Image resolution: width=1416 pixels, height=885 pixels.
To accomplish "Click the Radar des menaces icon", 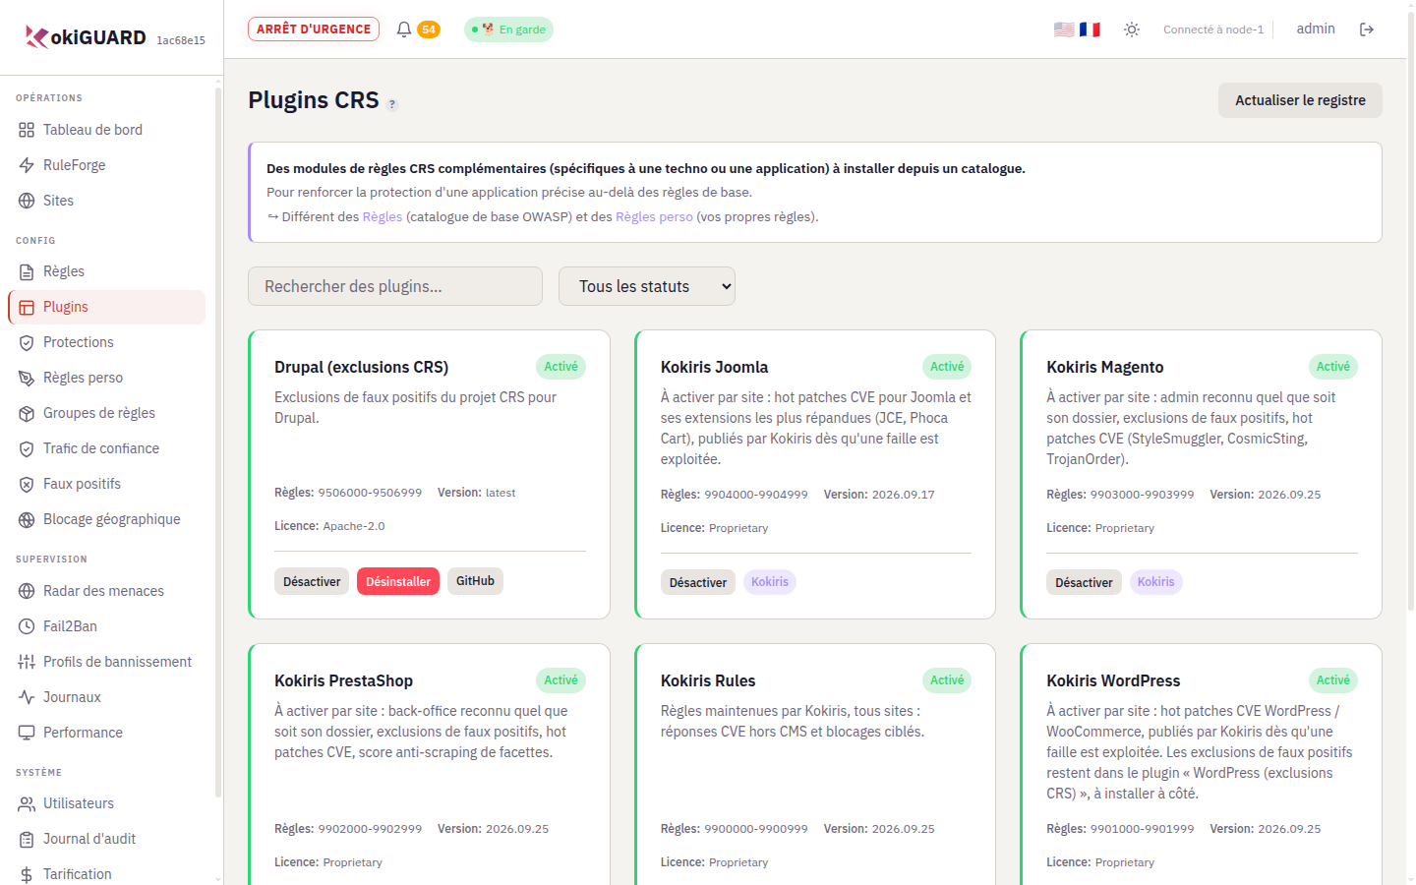I will (27, 591).
